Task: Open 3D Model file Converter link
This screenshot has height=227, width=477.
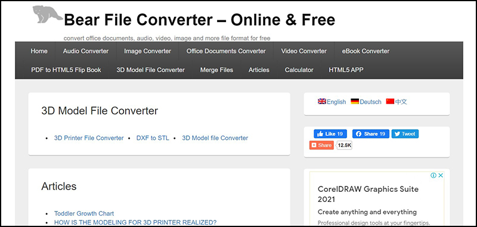Action: click(215, 138)
